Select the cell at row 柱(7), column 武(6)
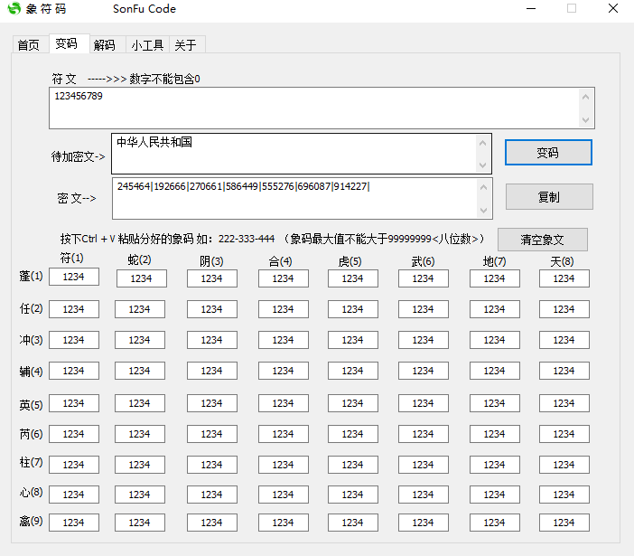The image size is (634, 556). (x=424, y=465)
